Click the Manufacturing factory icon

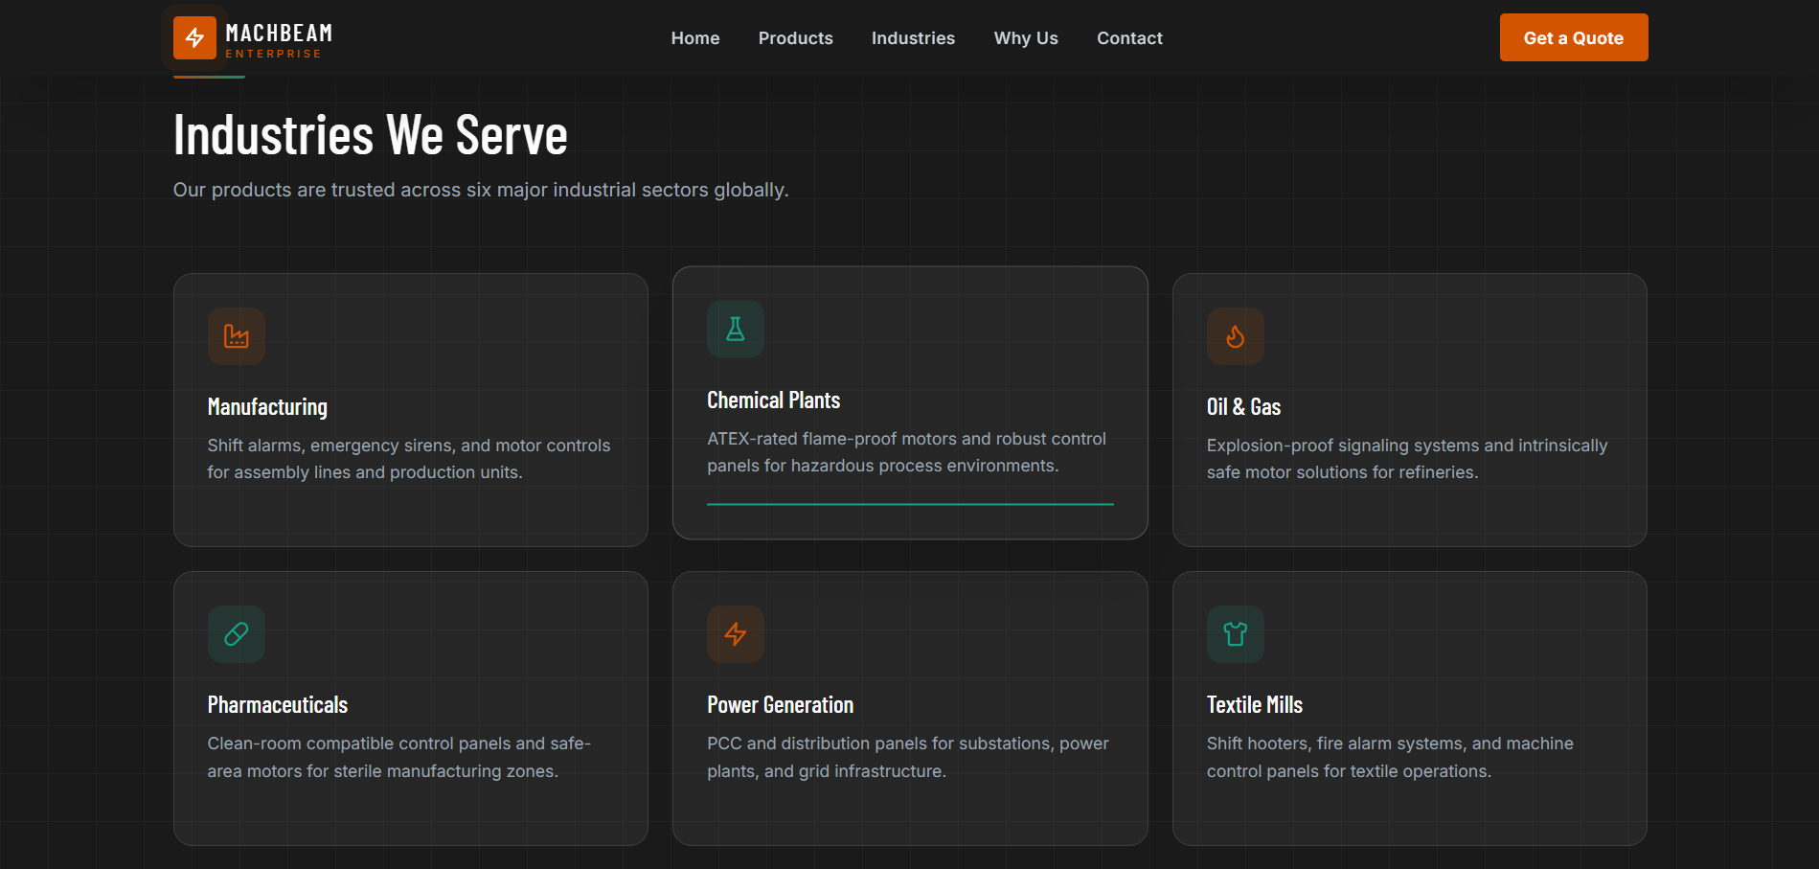237,336
